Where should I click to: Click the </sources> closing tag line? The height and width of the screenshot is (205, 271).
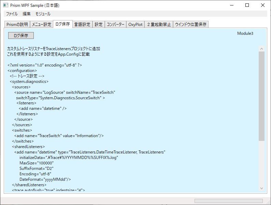coord(22,125)
